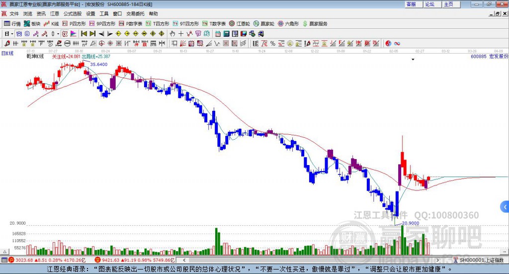This screenshot has width=509, height=274.
Task: Click the status scrollbar left arrow
Action: point(184,260)
